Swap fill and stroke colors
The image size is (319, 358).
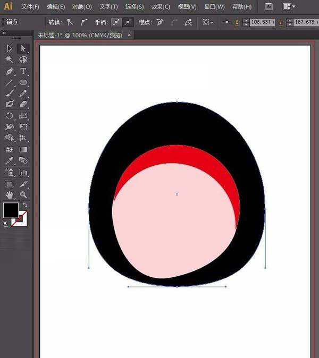[24, 205]
